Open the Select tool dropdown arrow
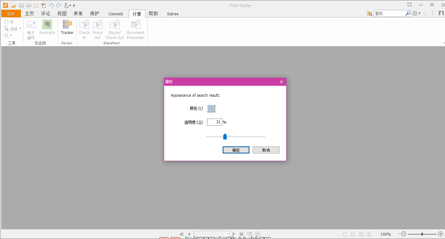 pyautogui.click(x=19, y=28)
